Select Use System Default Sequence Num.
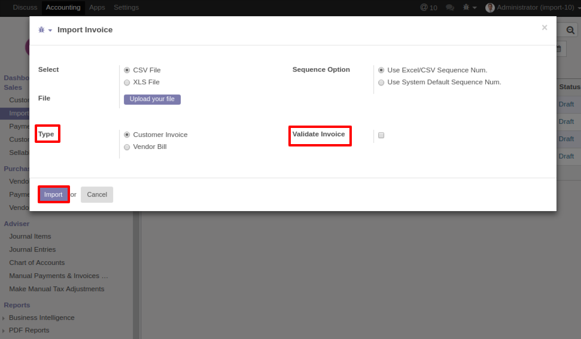This screenshot has height=339, width=581. [381, 83]
